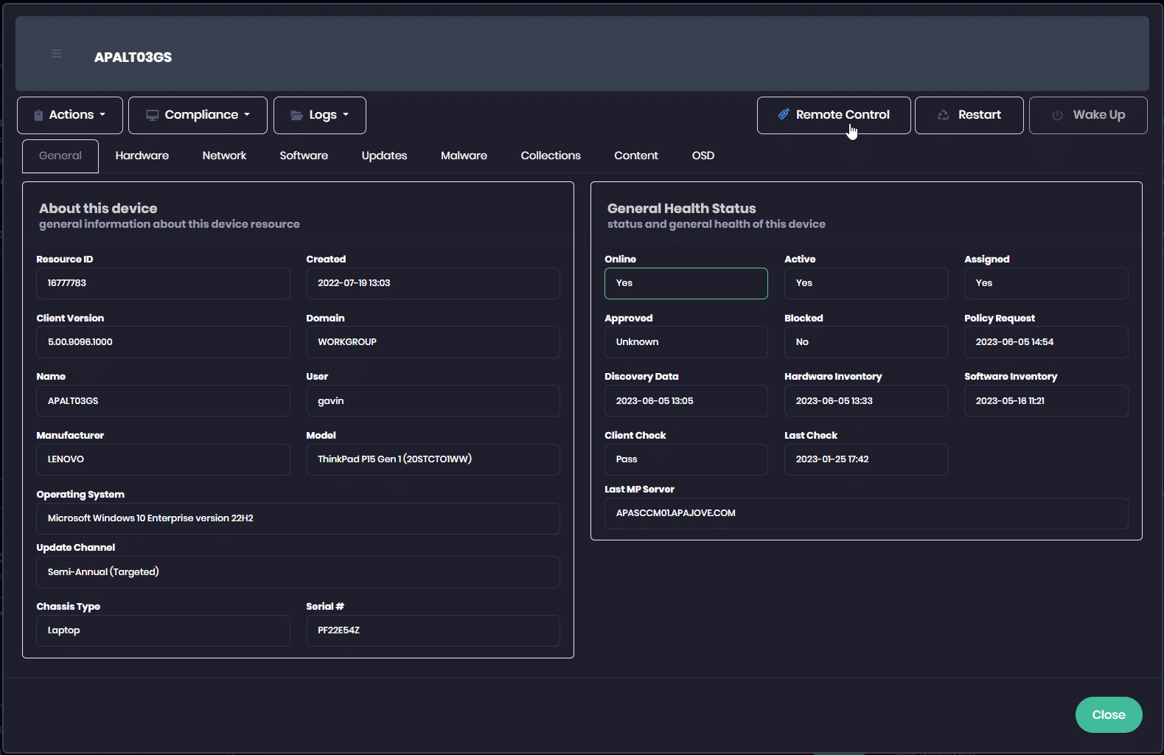Expand the Actions dropdown arrow

102,115
